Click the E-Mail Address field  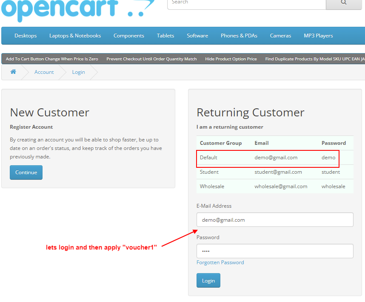[274, 220]
